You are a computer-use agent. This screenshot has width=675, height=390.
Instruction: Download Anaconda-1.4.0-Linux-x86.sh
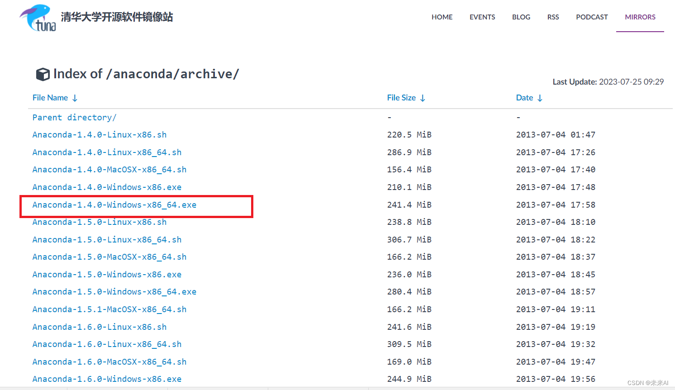100,135
